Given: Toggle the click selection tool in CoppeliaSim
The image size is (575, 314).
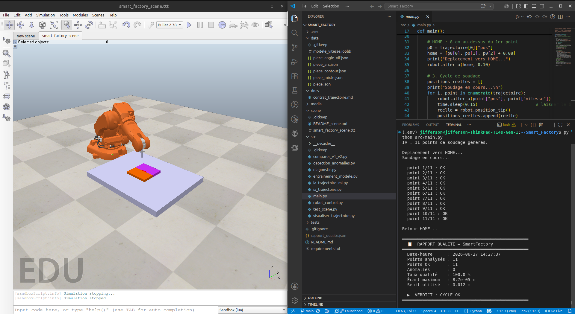Looking at the screenshot, I should 66,25.
